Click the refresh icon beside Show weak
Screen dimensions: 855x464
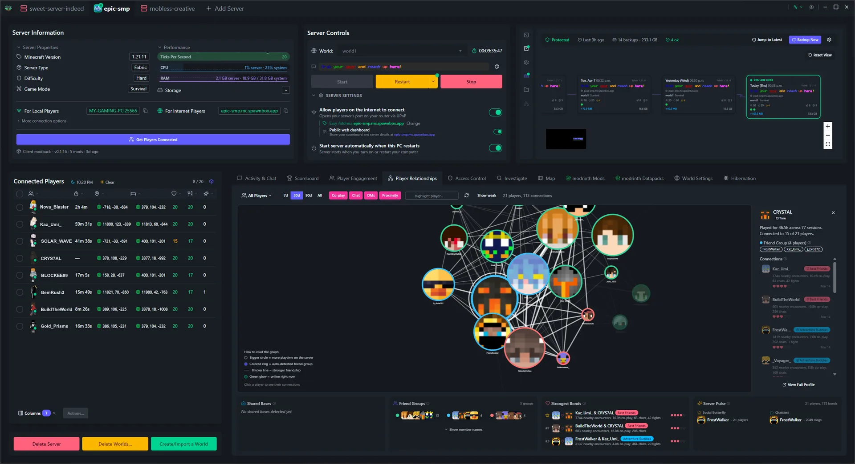coord(466,196)
